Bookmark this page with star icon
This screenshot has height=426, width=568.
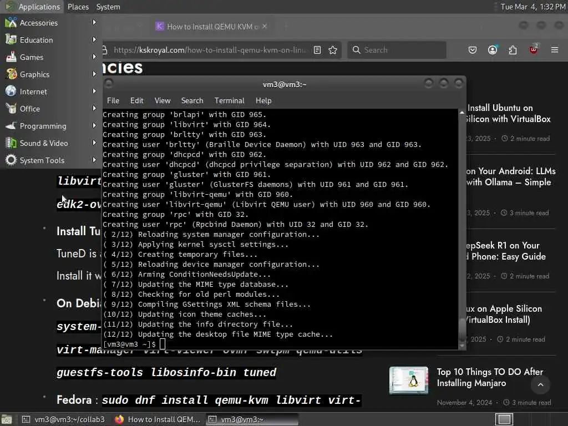pos(333,50)
